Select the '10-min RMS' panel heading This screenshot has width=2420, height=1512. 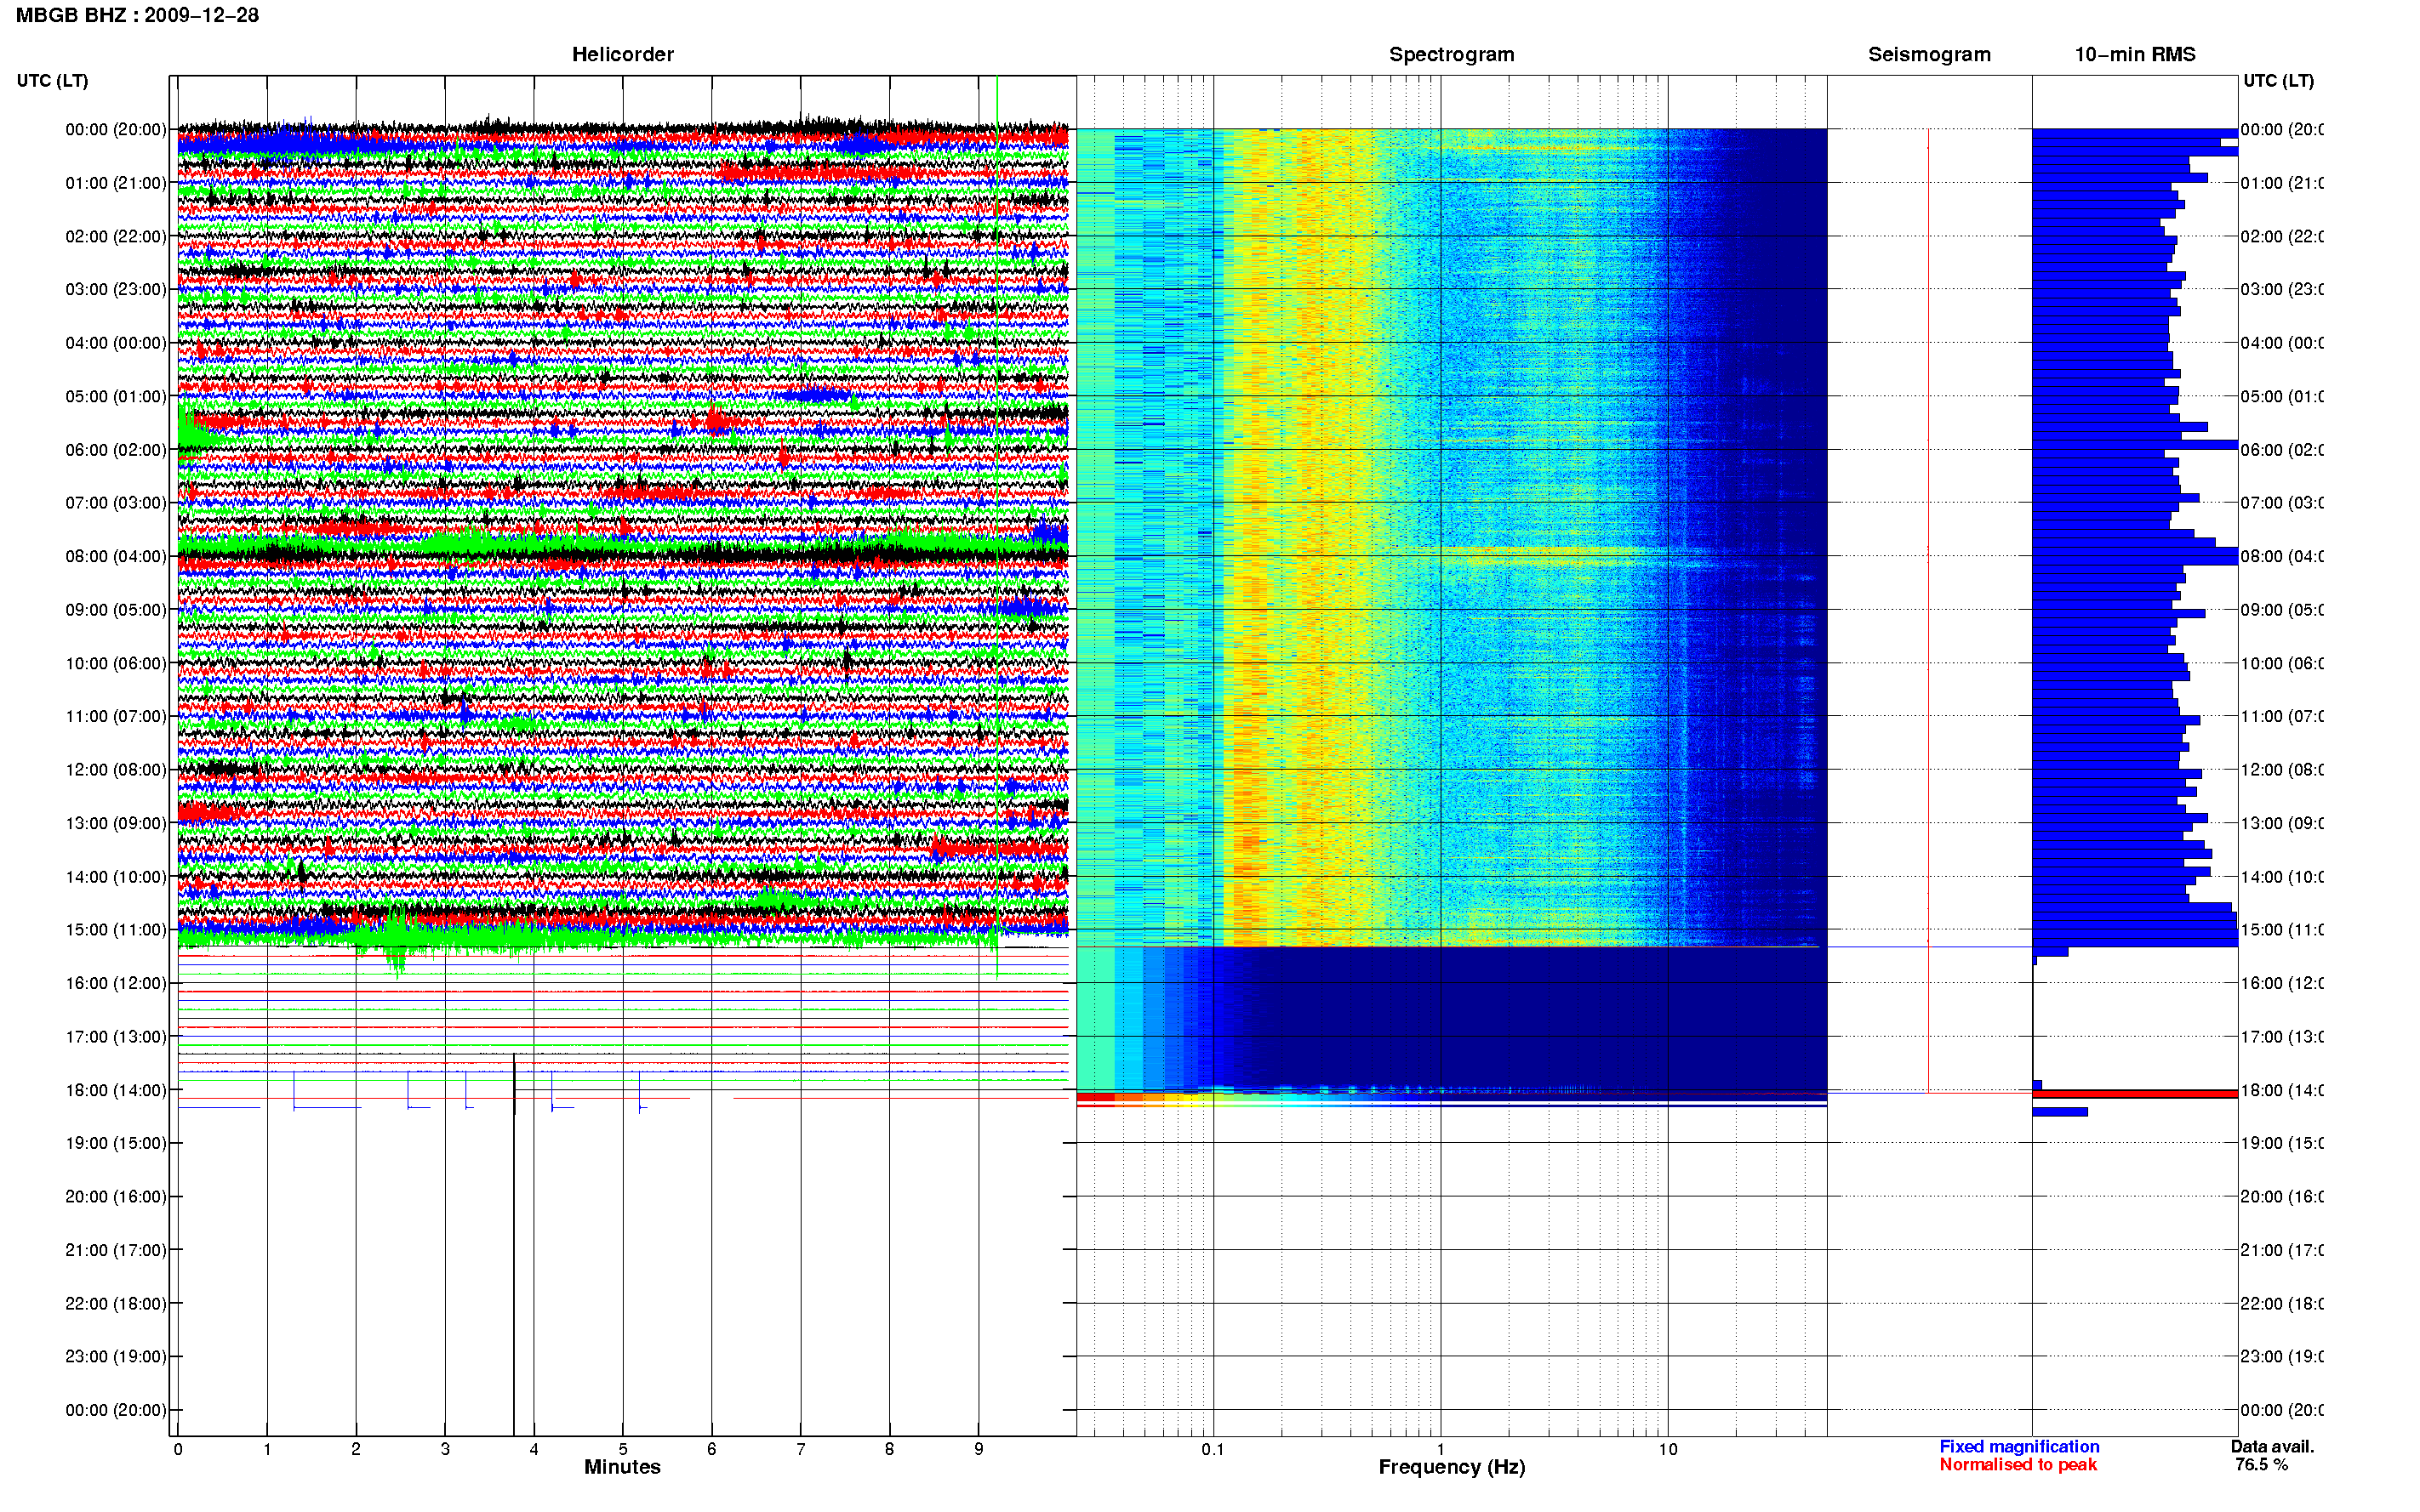pos(2134,54)
